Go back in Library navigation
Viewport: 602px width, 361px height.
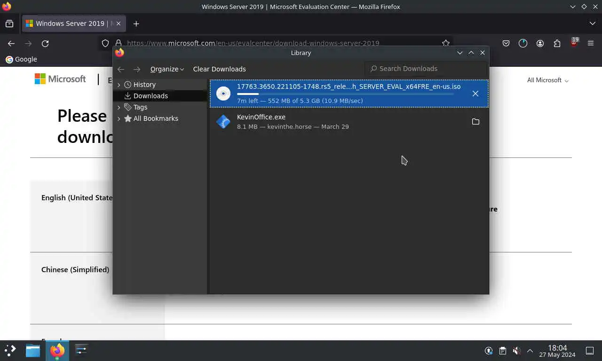pos(121,69)
